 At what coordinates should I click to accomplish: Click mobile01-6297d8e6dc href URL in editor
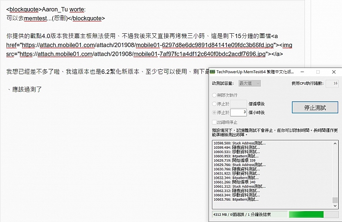click(x=148, y=45)
